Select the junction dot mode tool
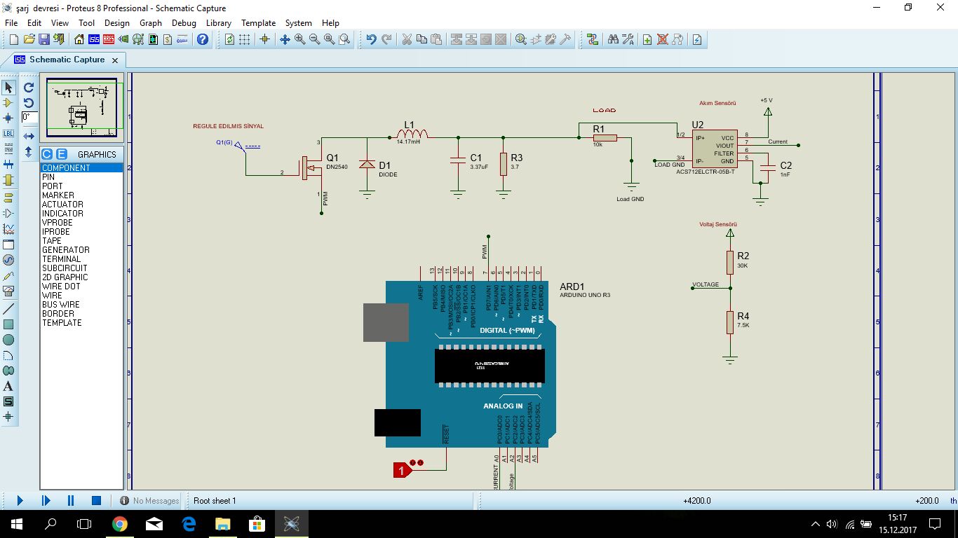The image size is (958, 538). click(x=8, y=118)
